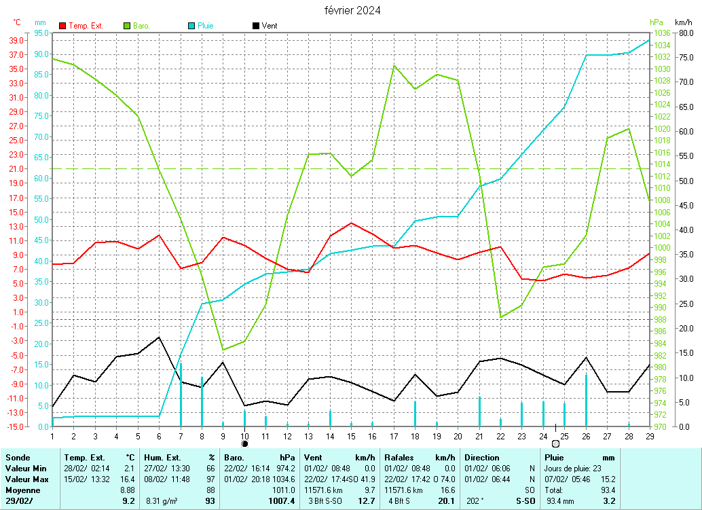Click the Valeur Max row label
The width and height of the screenshot is (702, 510).
26,479
